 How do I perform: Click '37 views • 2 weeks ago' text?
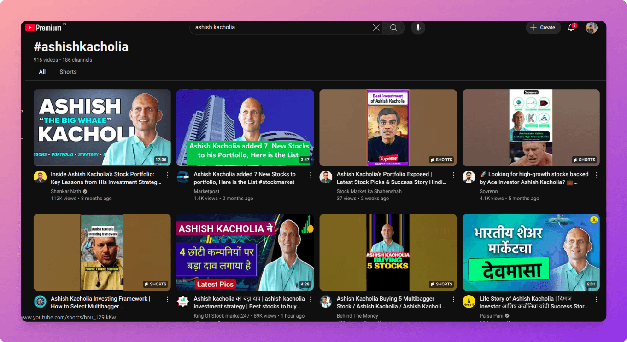pyautogui.click(x=363, y=199)
